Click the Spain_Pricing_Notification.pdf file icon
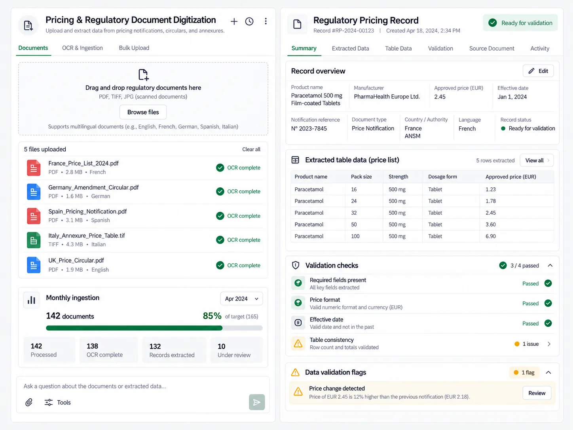The width and height of the screenshot is (573, 430). pos(34,216)
